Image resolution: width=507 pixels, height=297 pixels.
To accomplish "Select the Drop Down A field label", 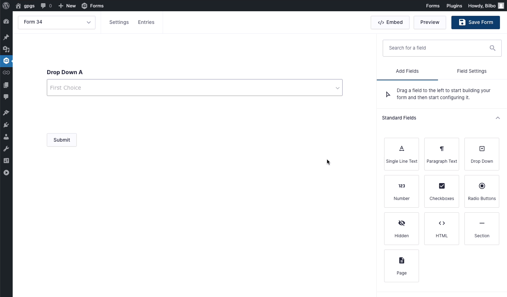I will click(65, 72).
